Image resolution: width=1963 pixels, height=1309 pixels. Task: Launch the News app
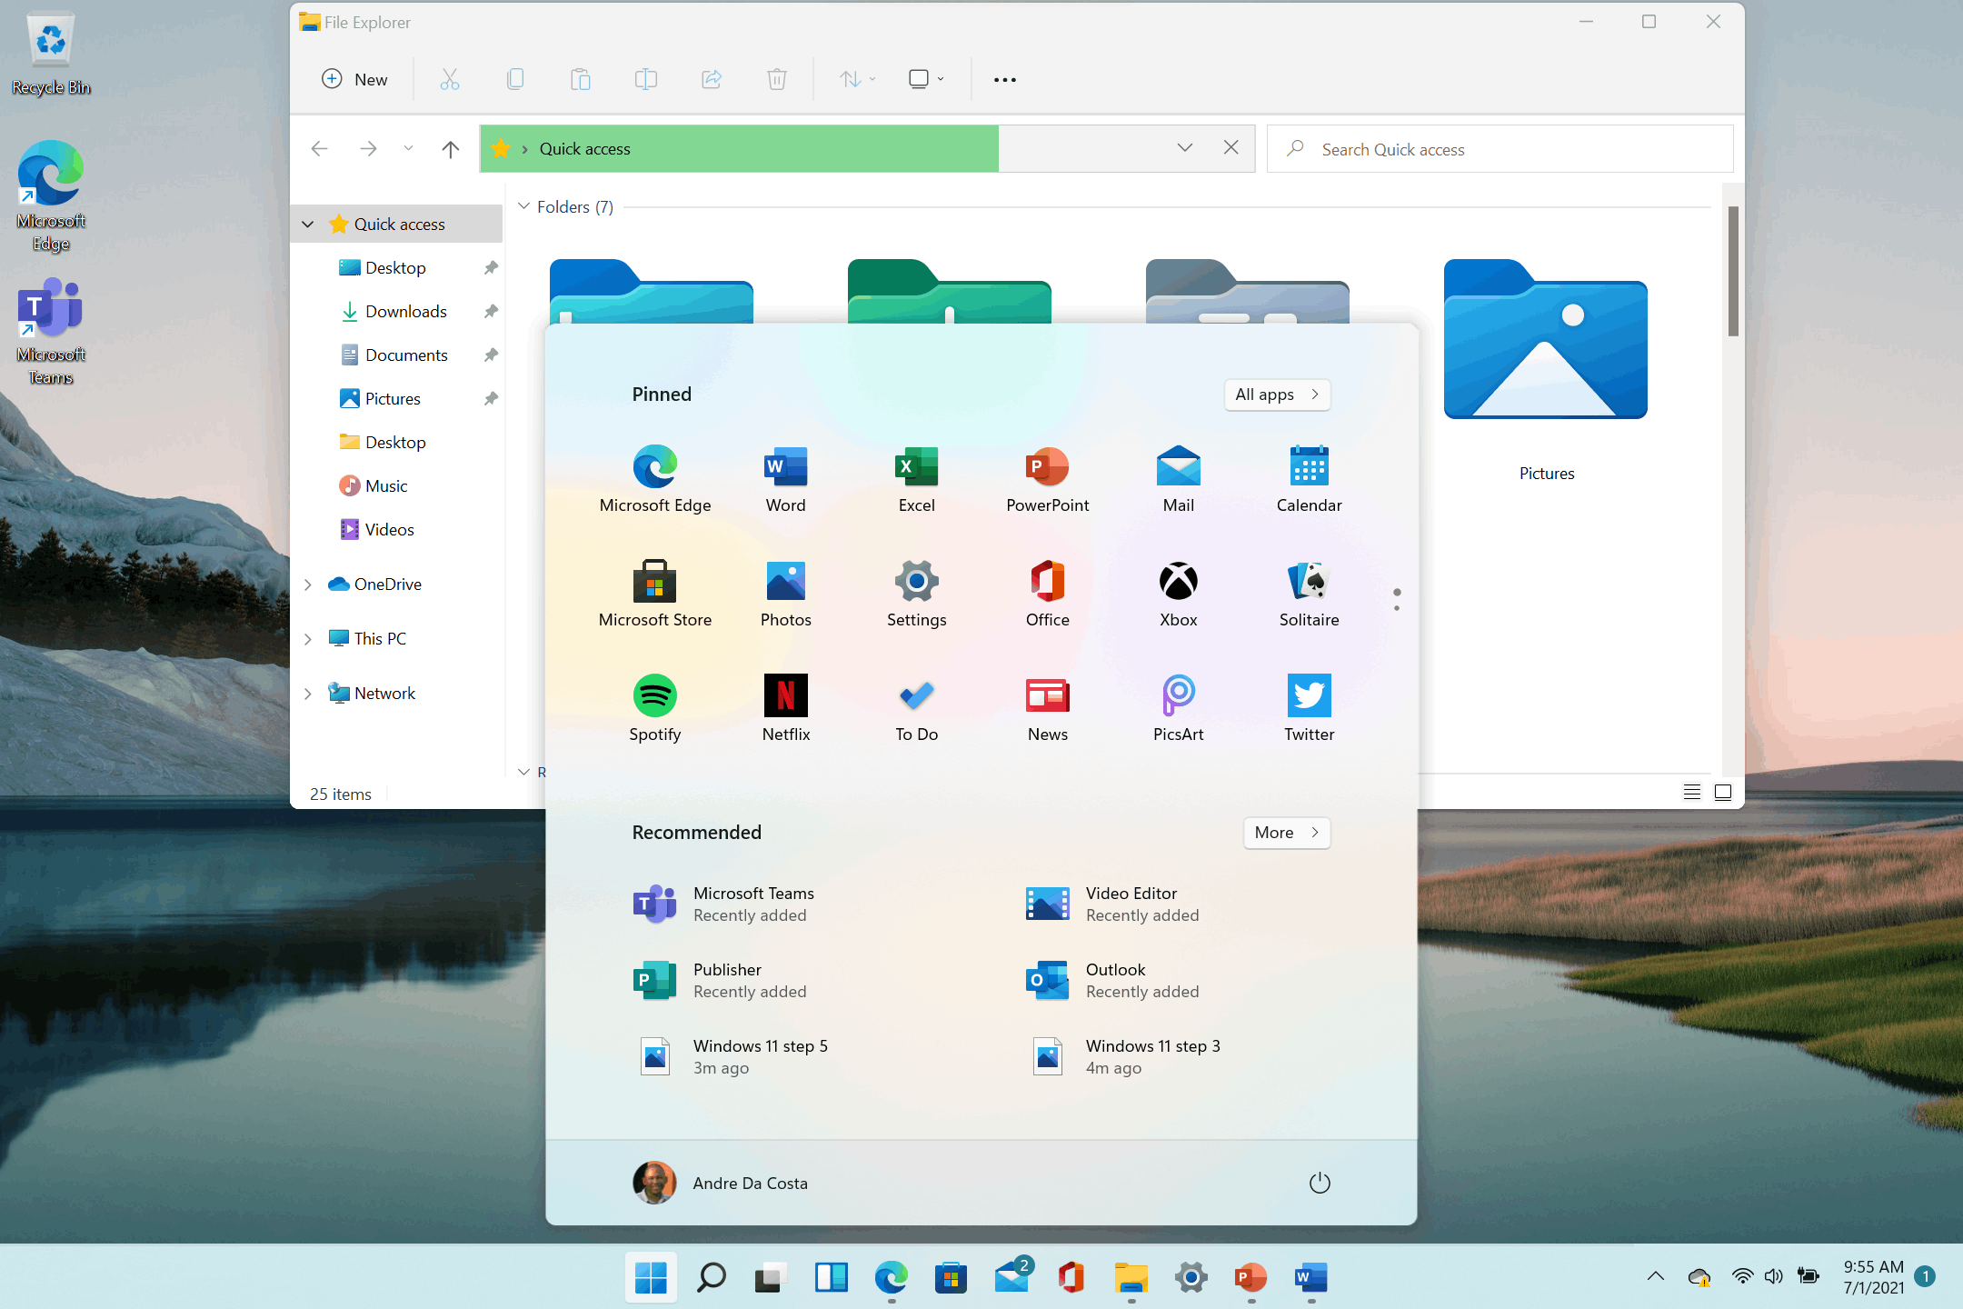[x=1048, y=708]
